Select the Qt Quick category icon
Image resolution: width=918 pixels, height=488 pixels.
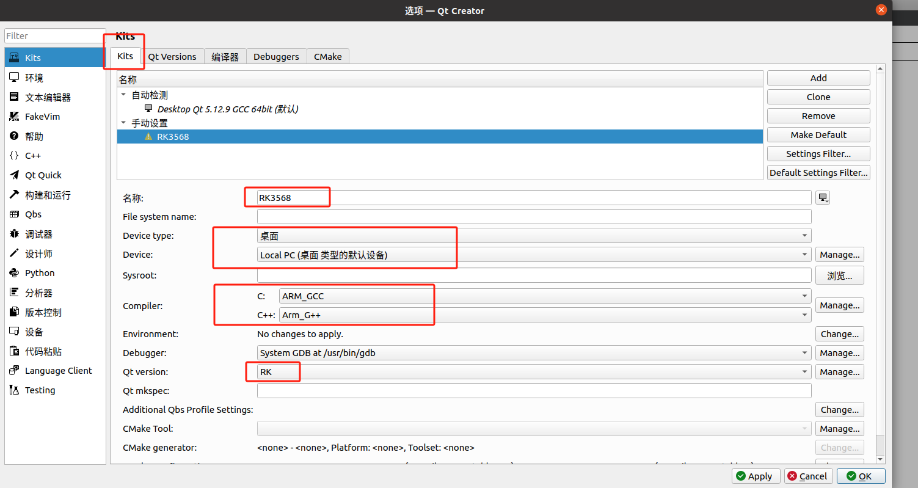[x=14, y=175]
